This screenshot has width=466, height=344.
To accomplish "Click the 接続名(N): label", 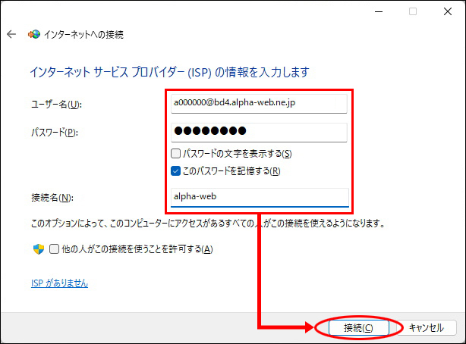I will click(x=52, y=198).
